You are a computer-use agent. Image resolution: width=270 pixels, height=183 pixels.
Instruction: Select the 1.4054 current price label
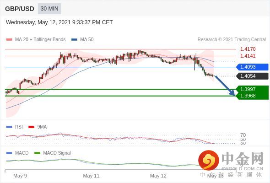pyautogui.click(x=252, y=76)
